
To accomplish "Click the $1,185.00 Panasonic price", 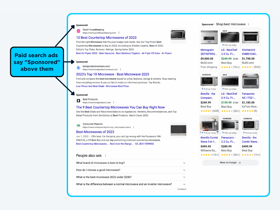I will point(248,103).
